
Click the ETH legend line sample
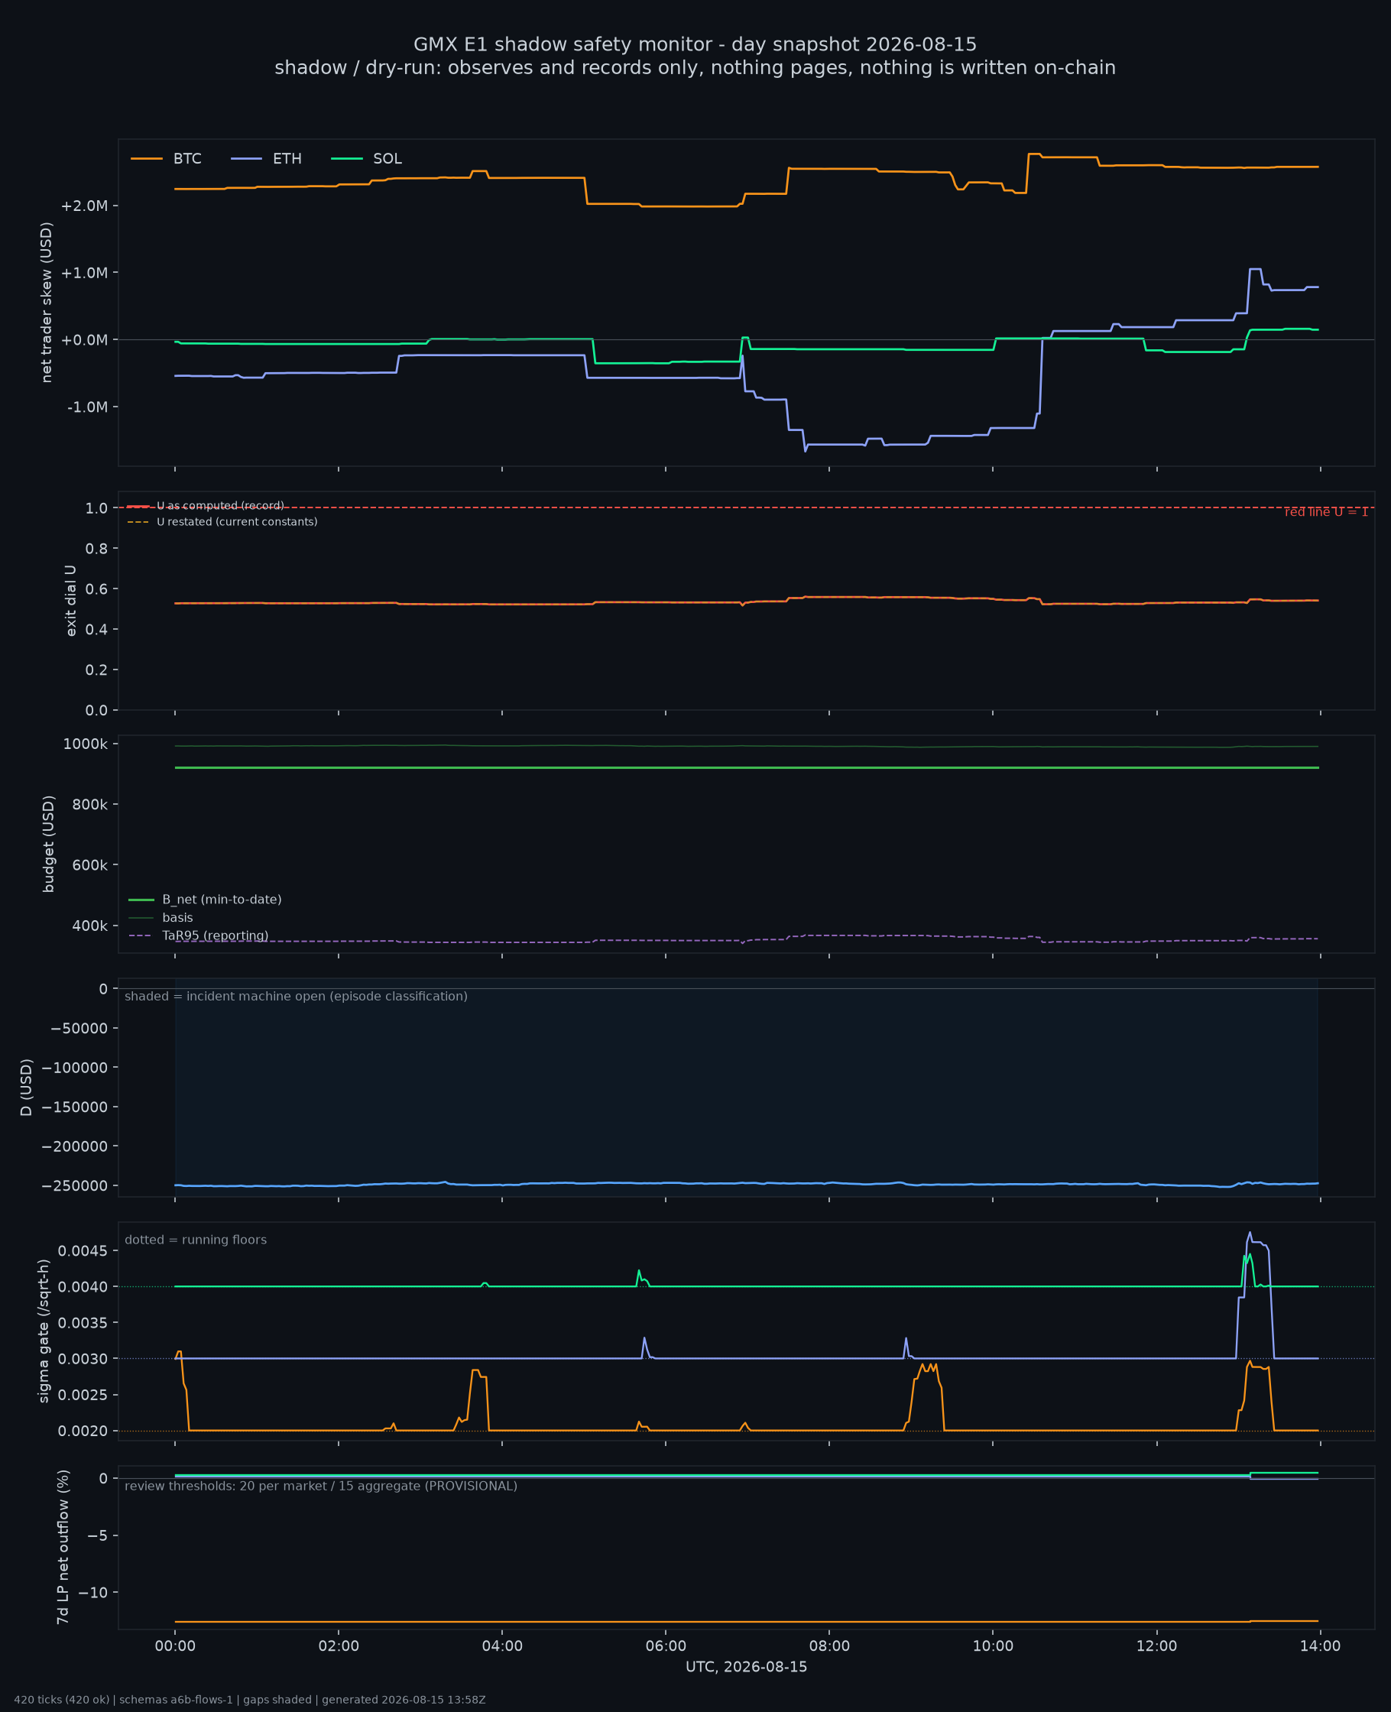click(x=247, y=159)
